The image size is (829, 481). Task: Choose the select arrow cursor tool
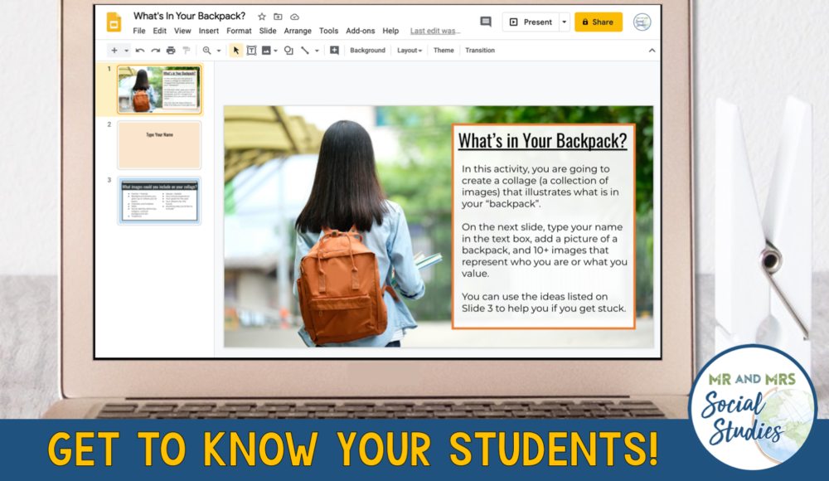coord(235,51)
